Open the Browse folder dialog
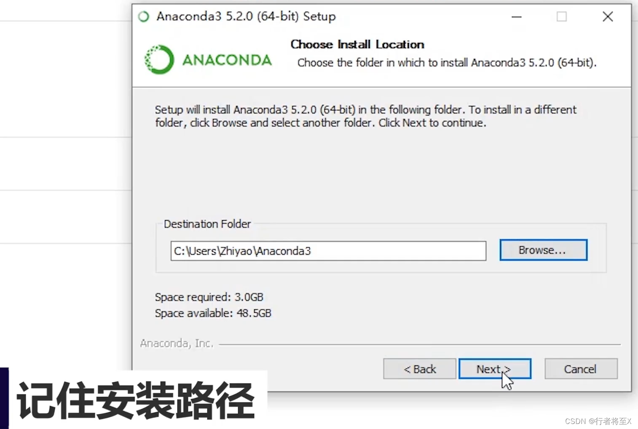This screenshot has height=429, width=638. tap(543, 250)
